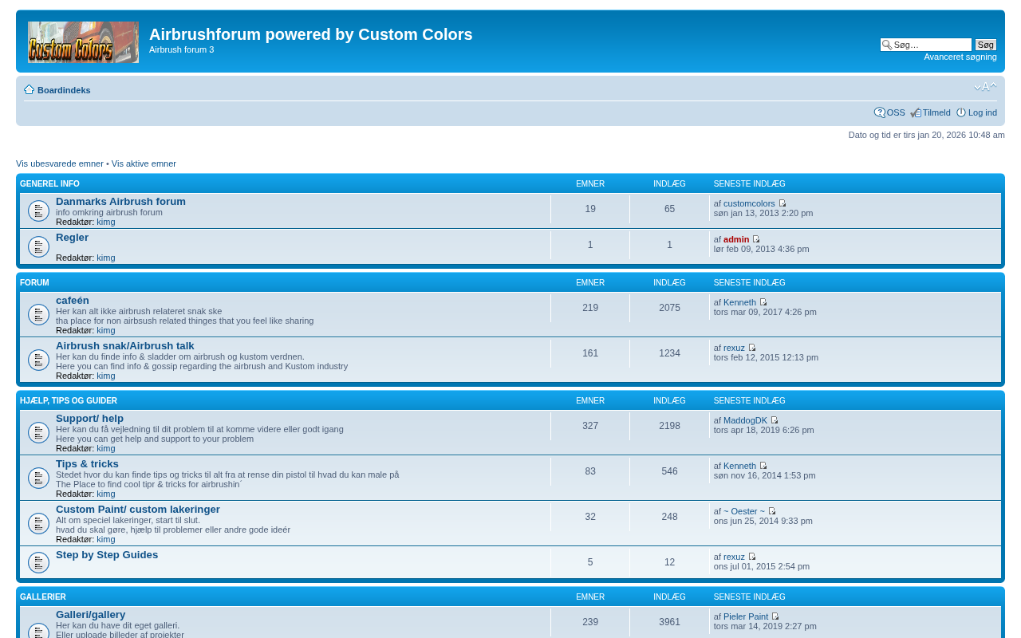The width and height of the screenshot is (1021, 638).
Task: Click the forum icon beside Step by Step Guides
Action: coord(39,562)
